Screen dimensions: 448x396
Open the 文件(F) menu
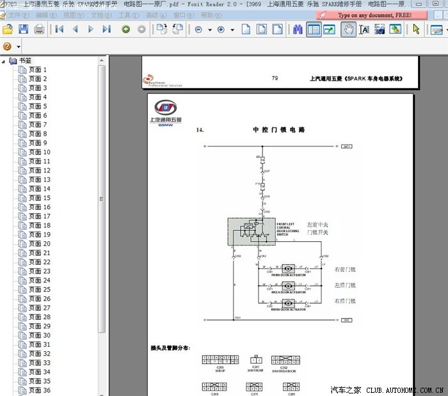tap(19, 15)
